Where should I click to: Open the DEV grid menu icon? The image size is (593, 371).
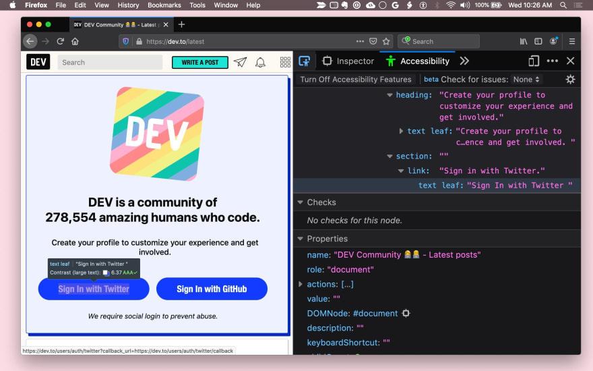[285, 63]
